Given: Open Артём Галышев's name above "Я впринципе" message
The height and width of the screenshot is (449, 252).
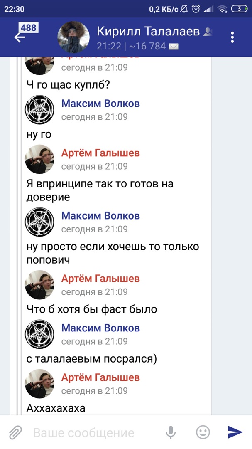Looking at the screenshot, I should click(x=100, y=153).
